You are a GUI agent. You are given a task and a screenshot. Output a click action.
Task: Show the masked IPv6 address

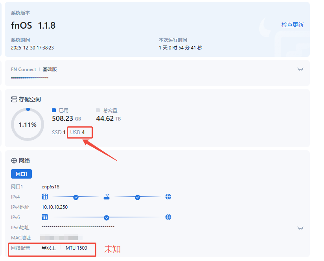click(x=300, y=228)
